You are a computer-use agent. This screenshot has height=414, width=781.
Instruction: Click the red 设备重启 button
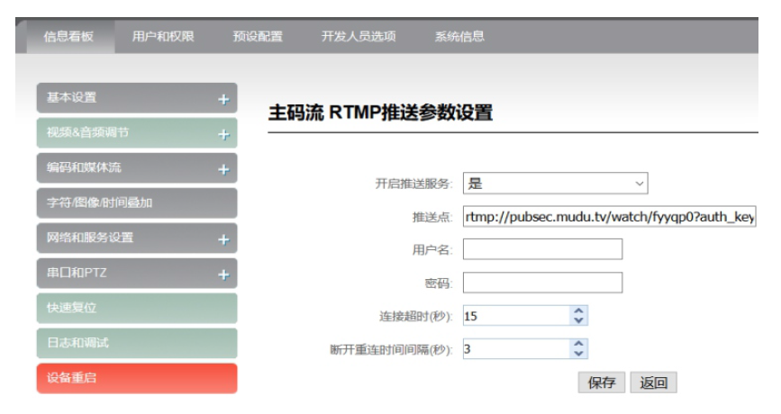tap(136, 379)
